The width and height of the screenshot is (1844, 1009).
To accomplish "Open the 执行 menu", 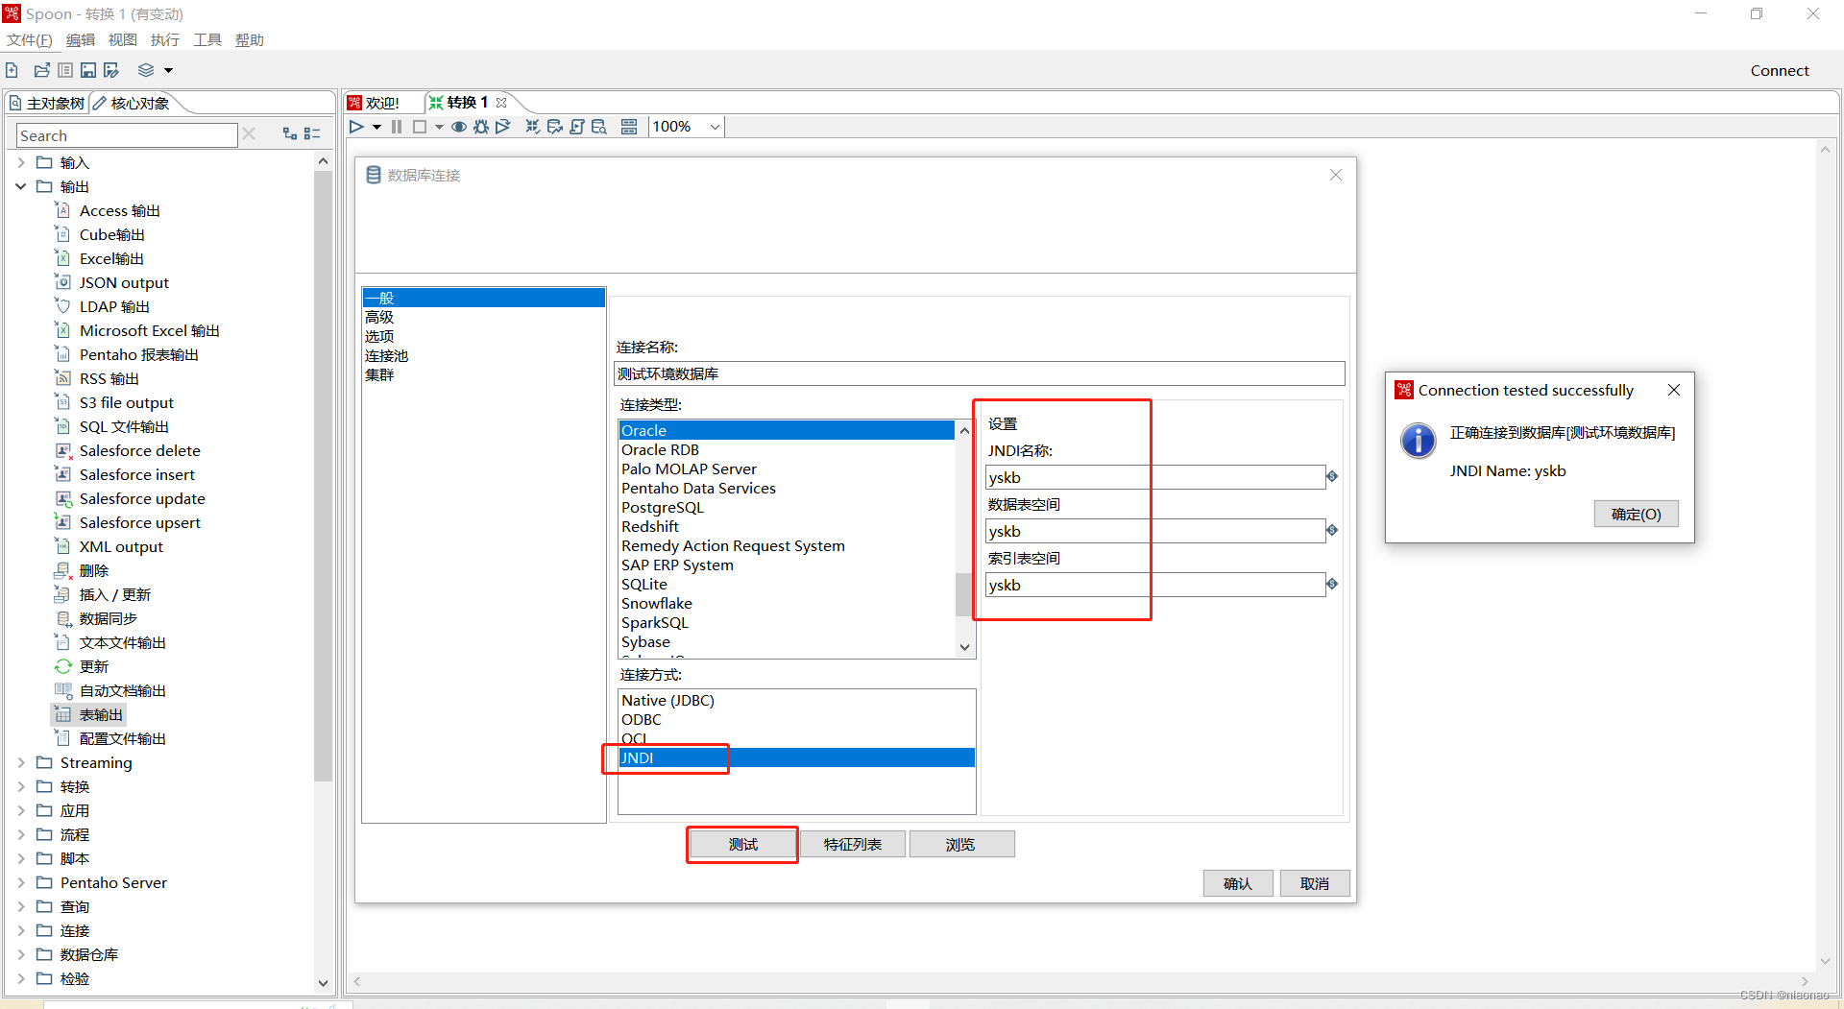I will (x=165, y=39).
